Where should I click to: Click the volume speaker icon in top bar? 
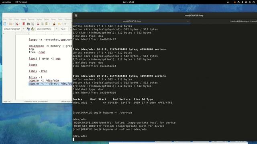coord(246,2)
